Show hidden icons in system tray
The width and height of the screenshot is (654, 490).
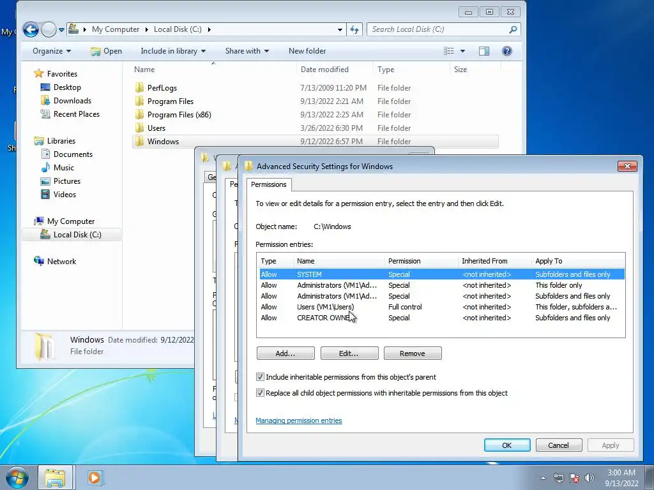tap(543, 478)
